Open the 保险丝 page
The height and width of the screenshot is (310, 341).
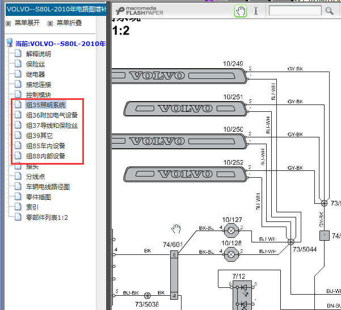(35, 64)
